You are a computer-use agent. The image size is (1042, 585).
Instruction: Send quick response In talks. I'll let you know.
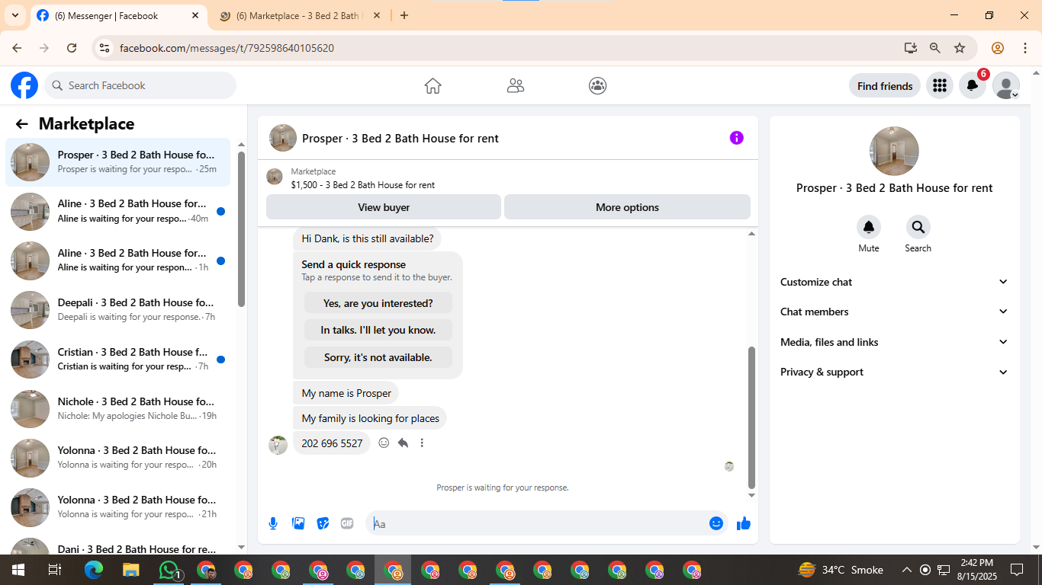(x=378, y=330)
